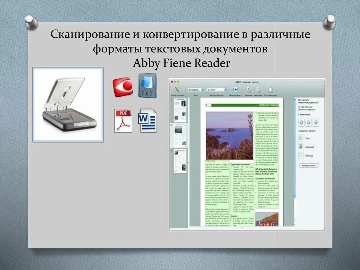Viewport: 360px width, 270px height.
Task: Click the rightmost rotate orientation icon
Action: [x=316, y=123]
